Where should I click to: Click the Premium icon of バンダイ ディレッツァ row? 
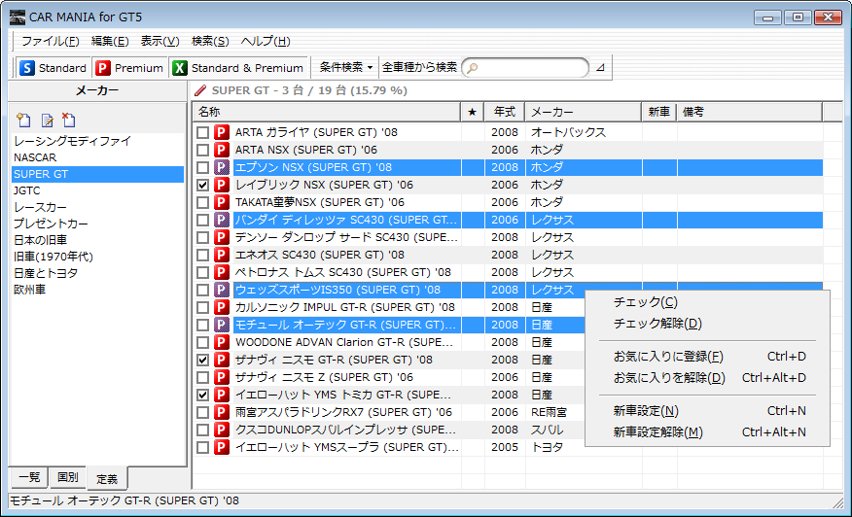(x=221, y=220)
